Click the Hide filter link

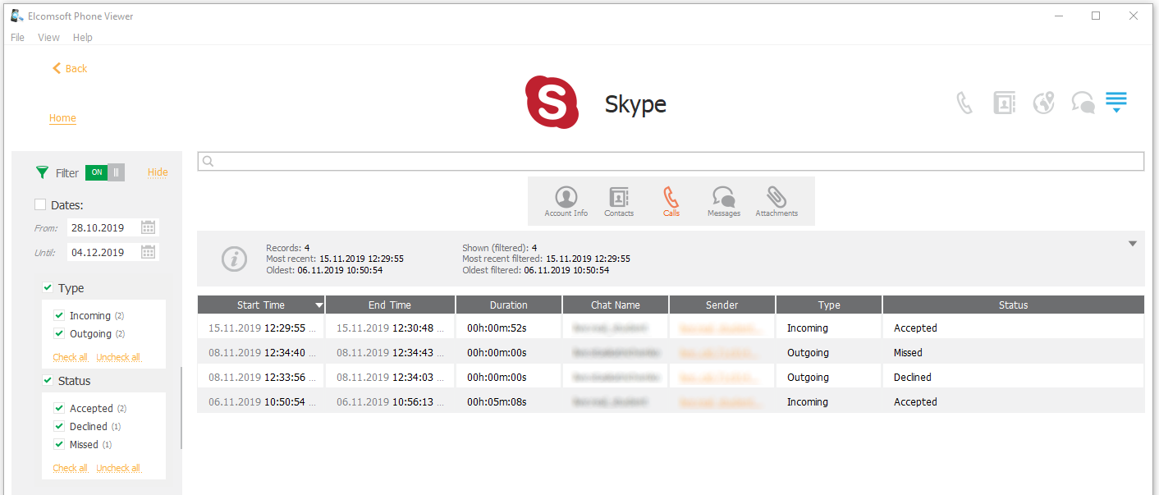tap(158, 172)
